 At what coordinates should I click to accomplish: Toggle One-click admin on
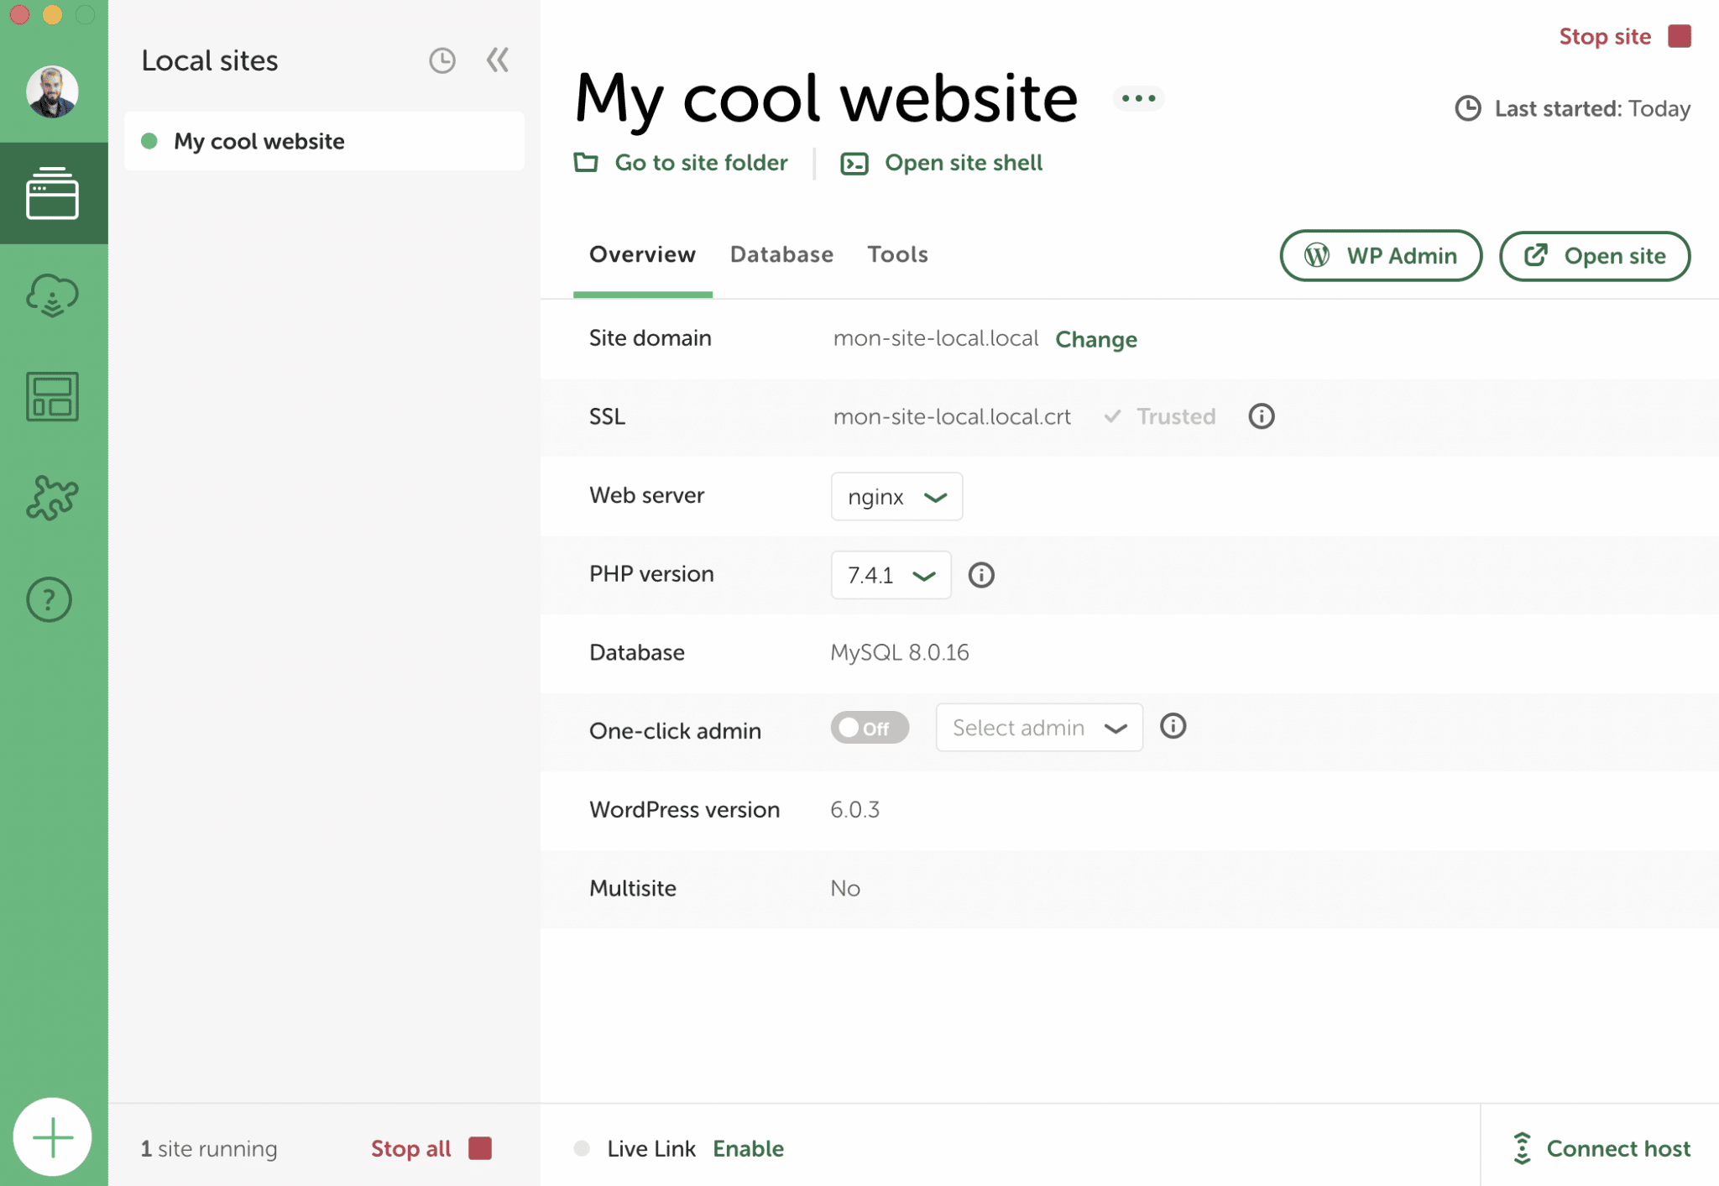(870, 727)
